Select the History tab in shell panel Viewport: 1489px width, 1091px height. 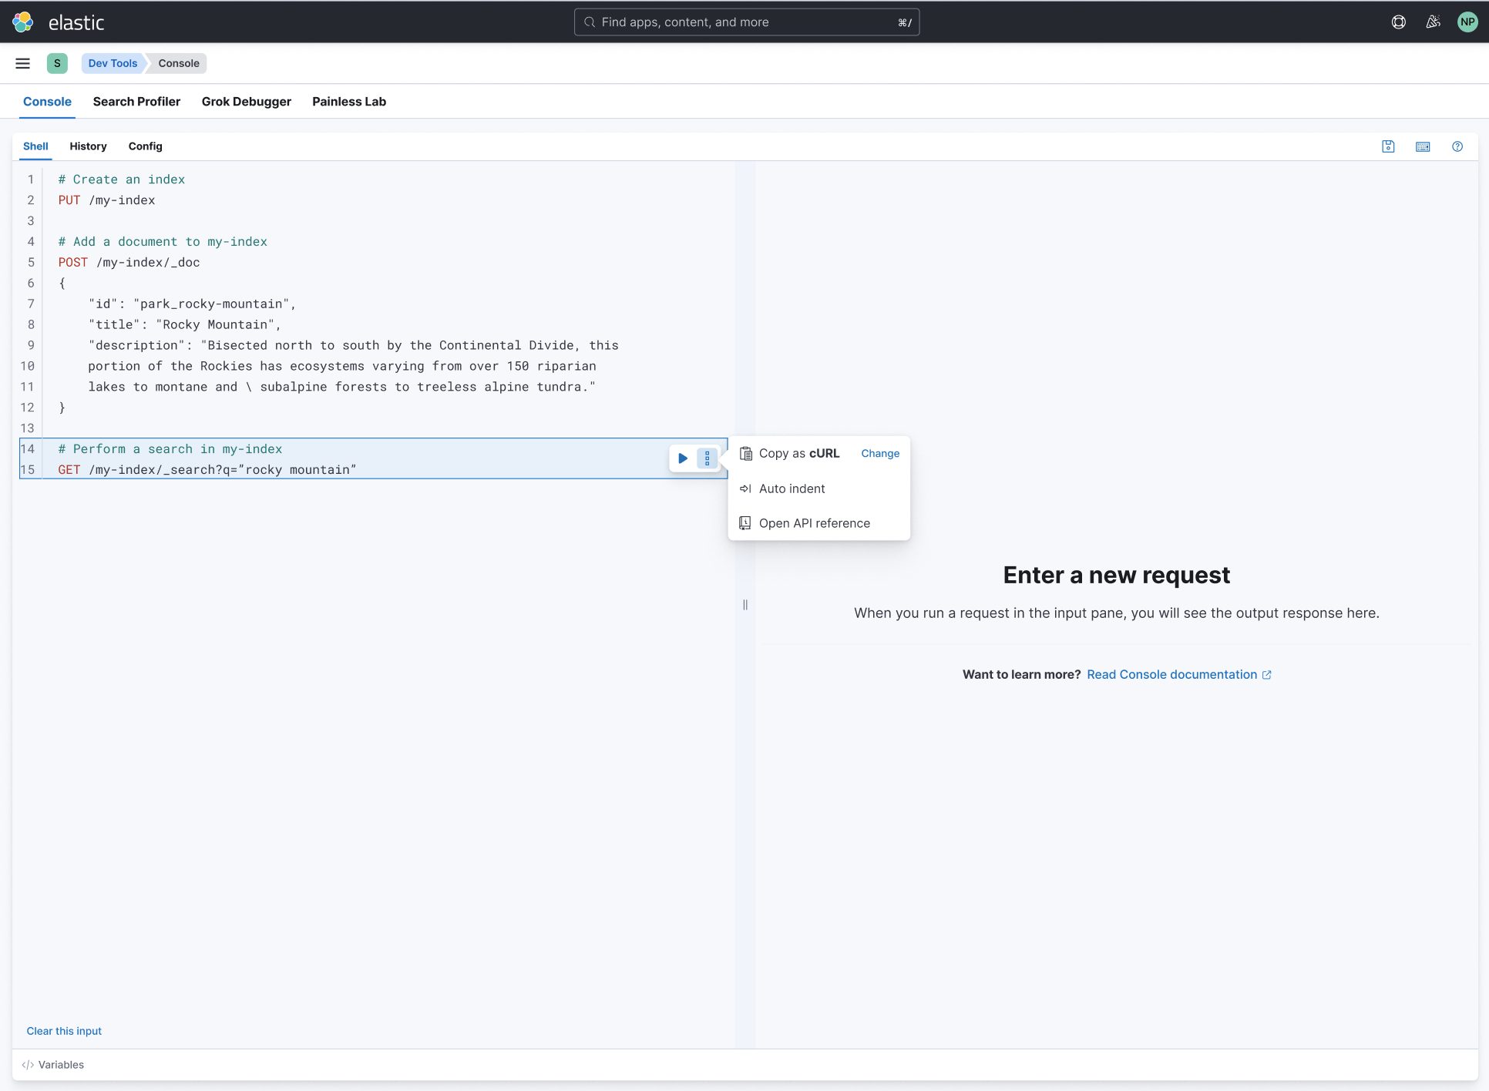88,146
